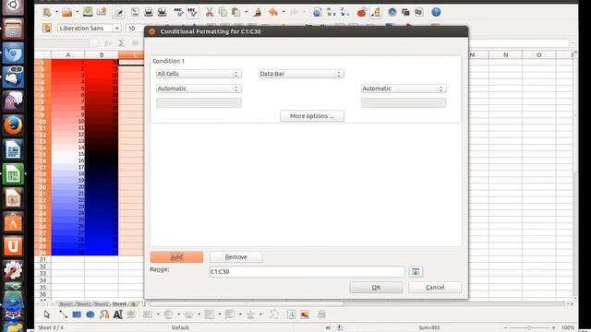Click column A header
The image size is (591, 332).
67,55
